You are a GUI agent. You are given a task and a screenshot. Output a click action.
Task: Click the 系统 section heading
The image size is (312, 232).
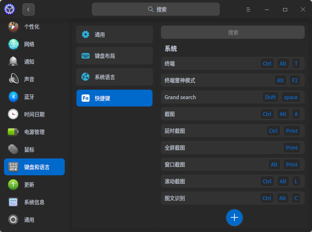171,49
